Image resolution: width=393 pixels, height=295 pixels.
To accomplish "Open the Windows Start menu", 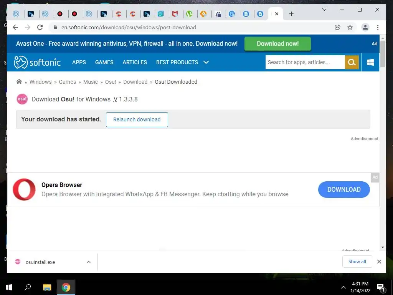I will pos(9,287).
